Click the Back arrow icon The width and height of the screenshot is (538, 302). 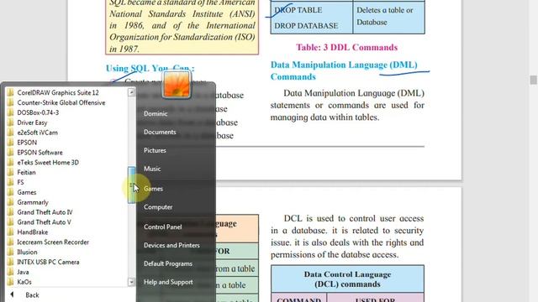[12, 294]
